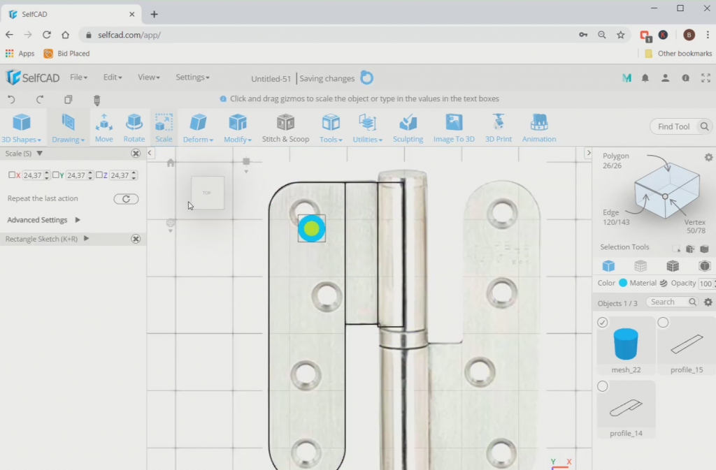This screenshot has height=470, width=716.
Task: Close the Scale tool panel
Action: click(136, 153)
